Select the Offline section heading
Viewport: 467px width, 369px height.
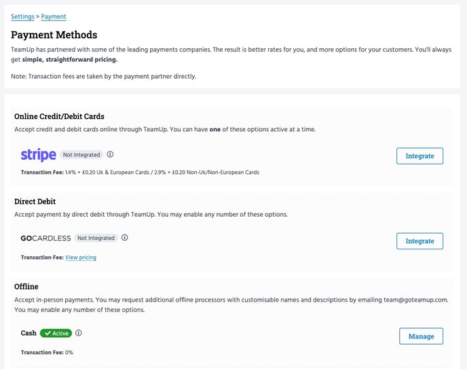26,287
